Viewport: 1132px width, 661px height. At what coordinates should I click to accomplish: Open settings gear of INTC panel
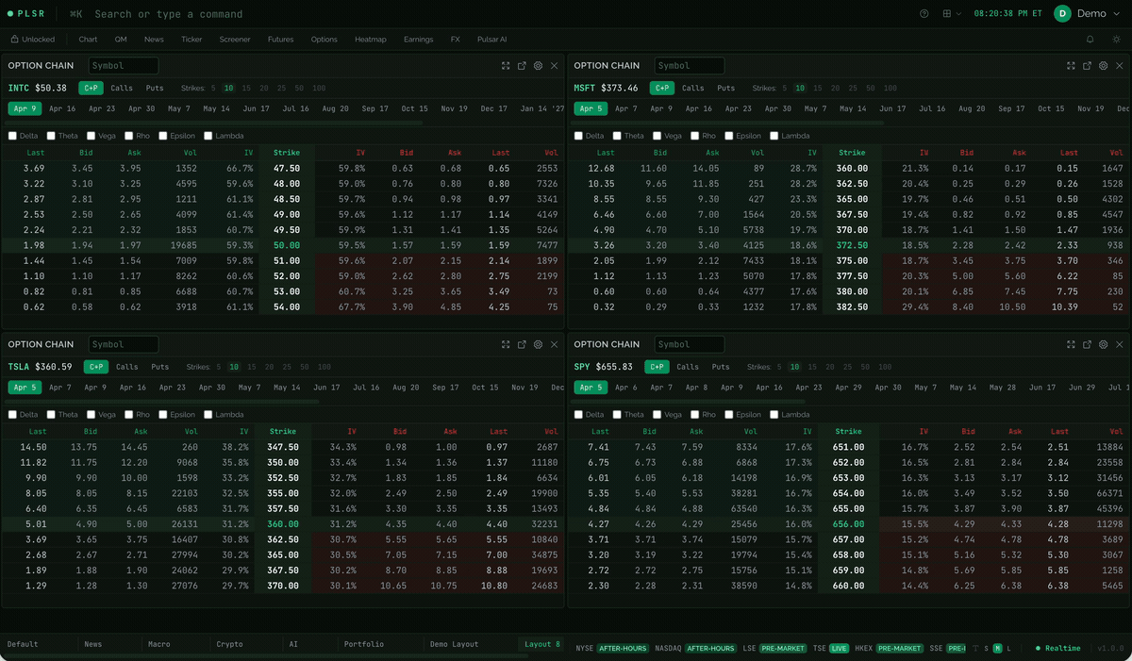coord(538,66)
